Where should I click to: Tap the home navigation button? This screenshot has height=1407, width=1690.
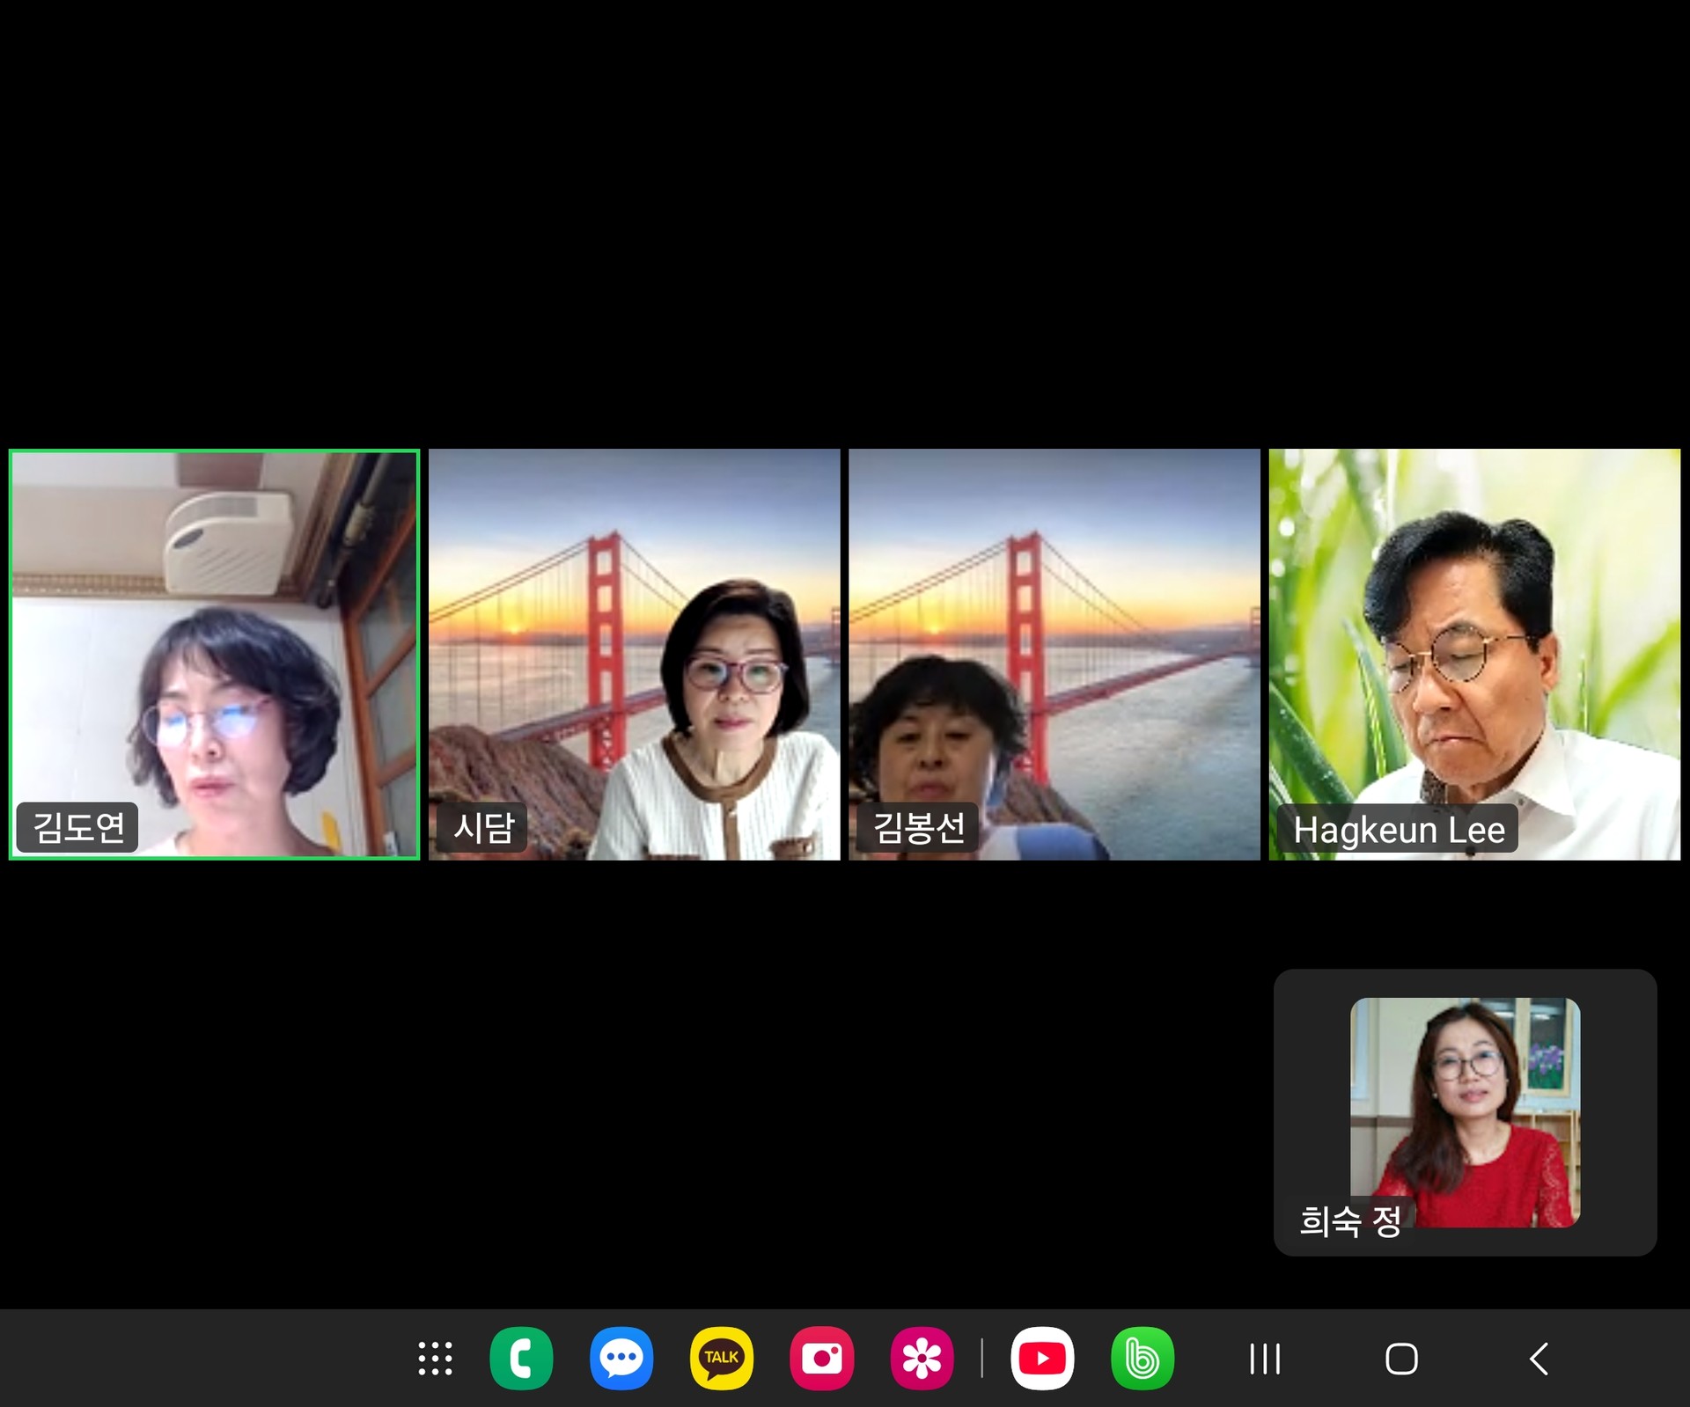(1401, 1359)
